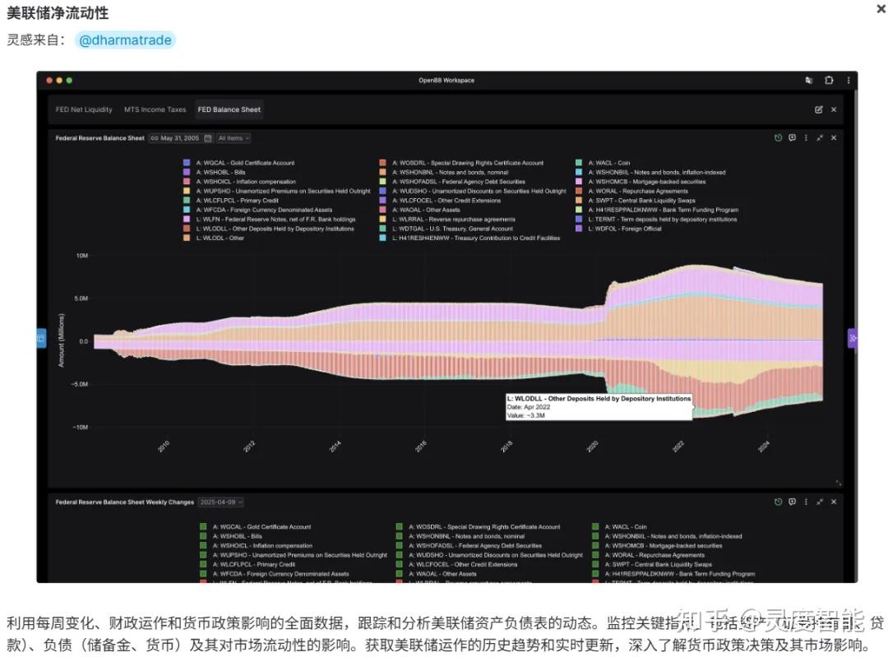Click the refresh icon on the Weekly Changes chart
Viewport: 888px width, 657px height.
[778, 502]
